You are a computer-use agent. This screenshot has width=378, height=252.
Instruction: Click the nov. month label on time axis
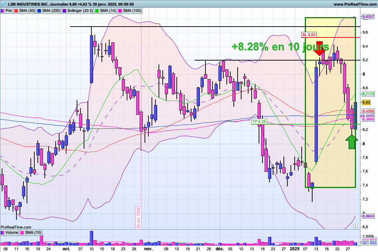pos(148,249)
